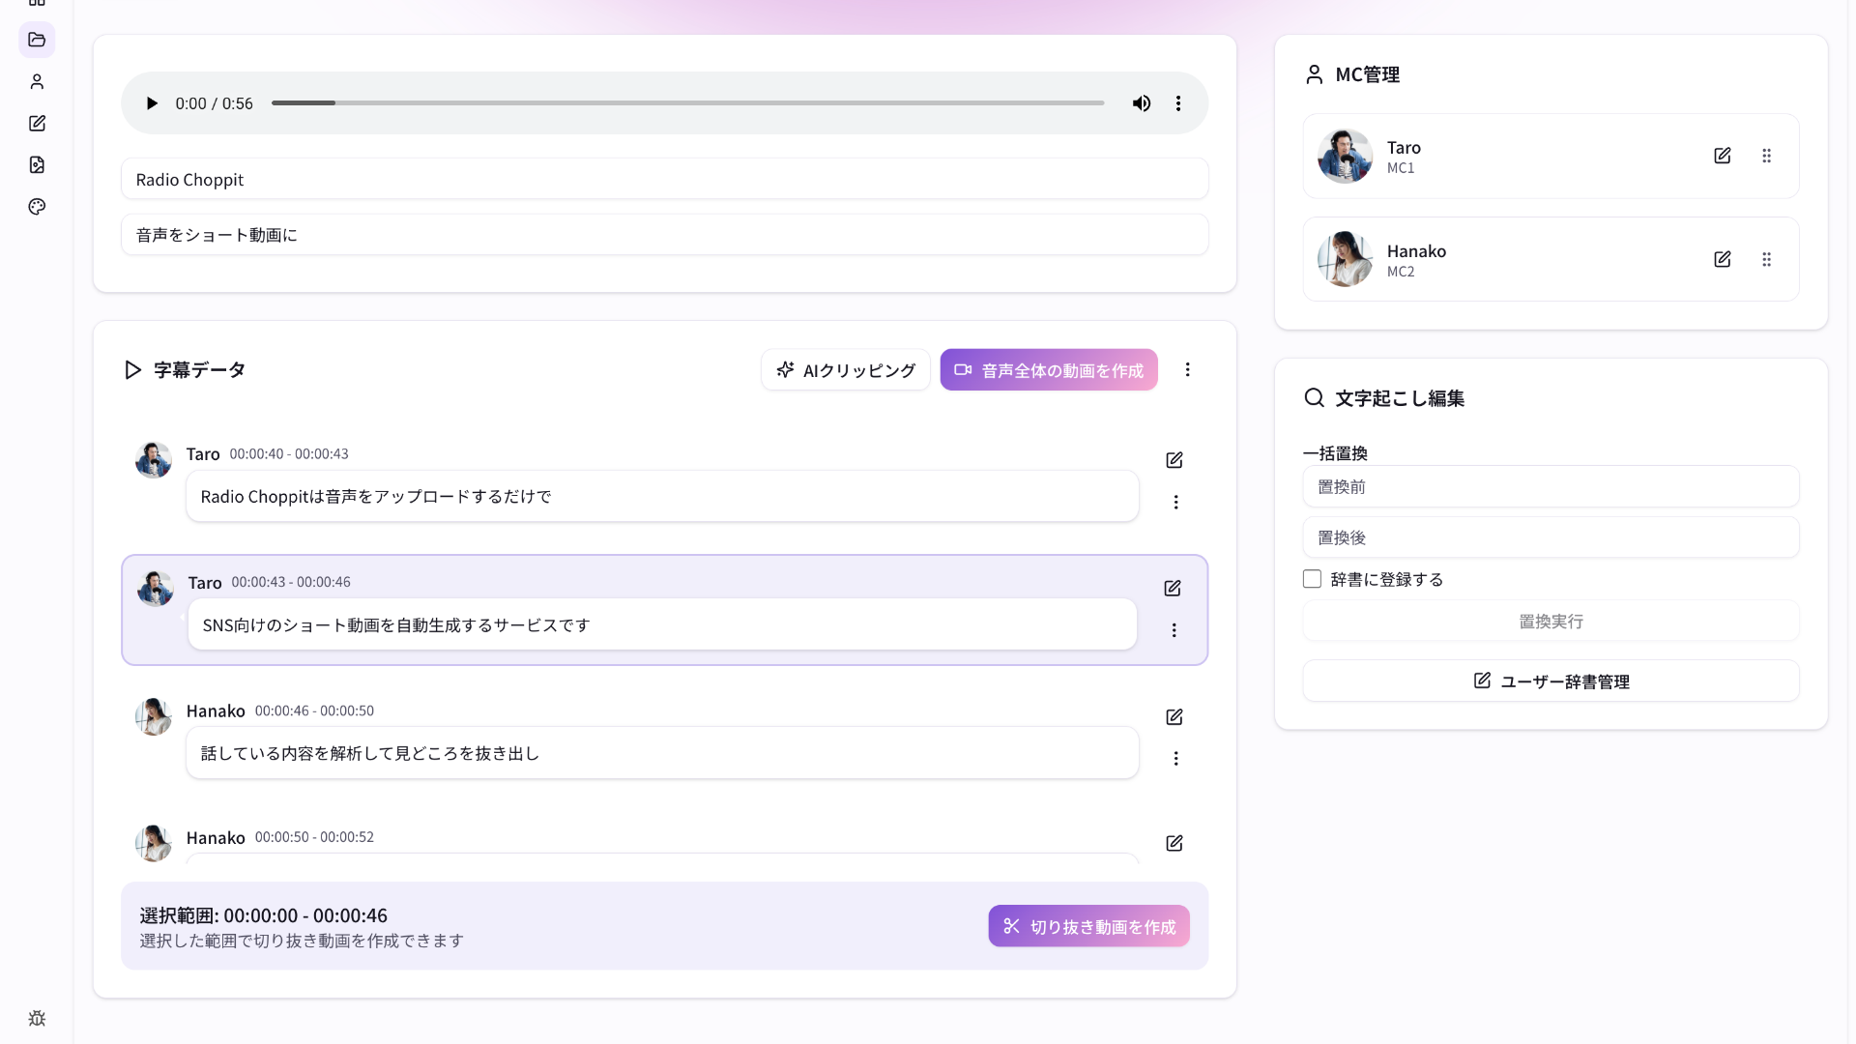Click the 文字起こし編集 search icon
Image resolution: width=1856 pixels, height=1044 pixels.
(x=1314, y=397)
